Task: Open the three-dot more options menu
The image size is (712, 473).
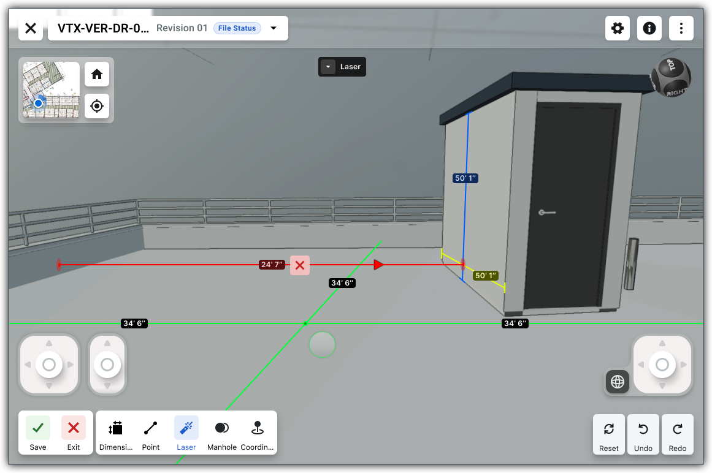Action: point(681,28)
